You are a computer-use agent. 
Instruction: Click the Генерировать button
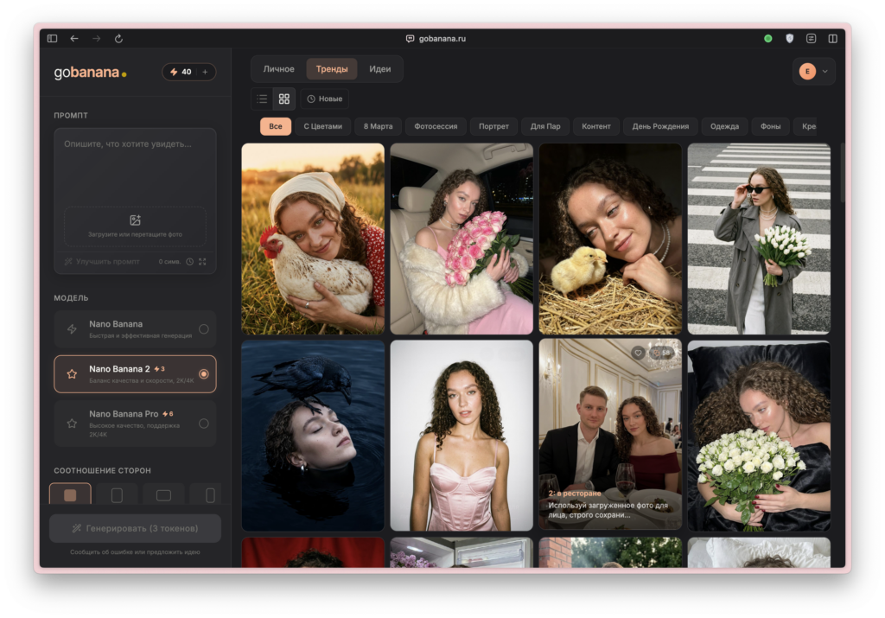(x=135, y=528)
